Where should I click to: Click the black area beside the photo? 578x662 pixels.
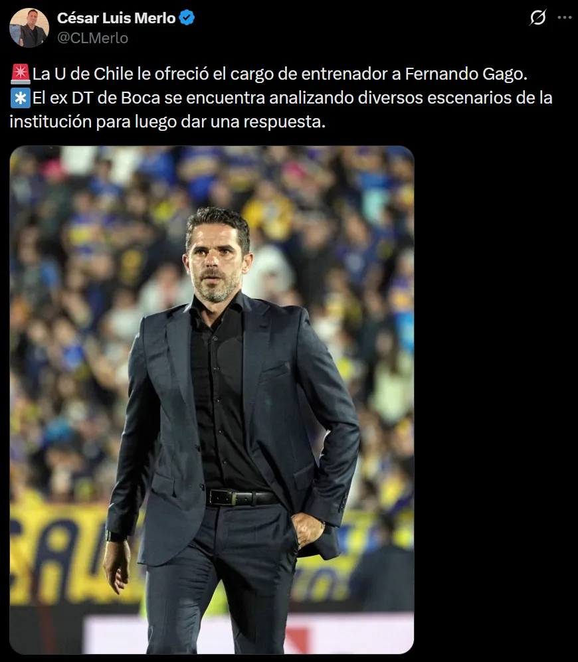click(x=494, y=400)
